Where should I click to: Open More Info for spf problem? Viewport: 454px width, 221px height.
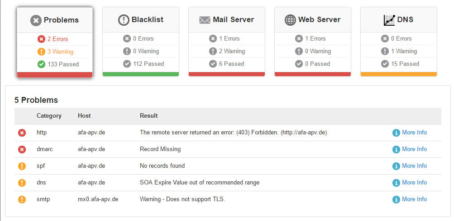(410, 166)
